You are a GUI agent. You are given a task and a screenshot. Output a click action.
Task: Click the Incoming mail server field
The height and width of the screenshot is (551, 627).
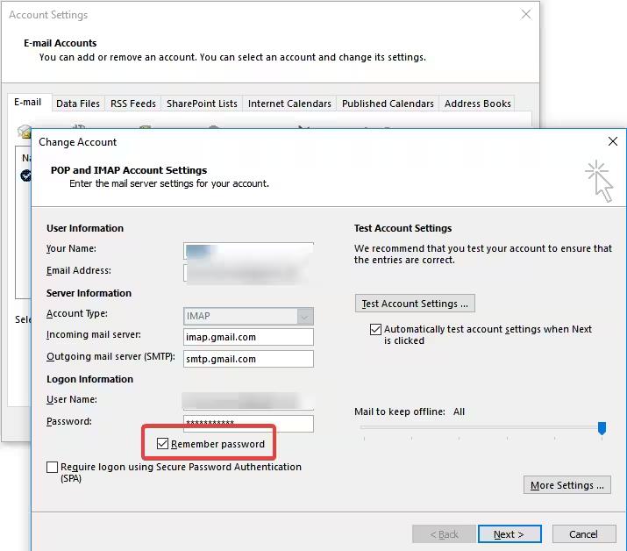(248, 337)
